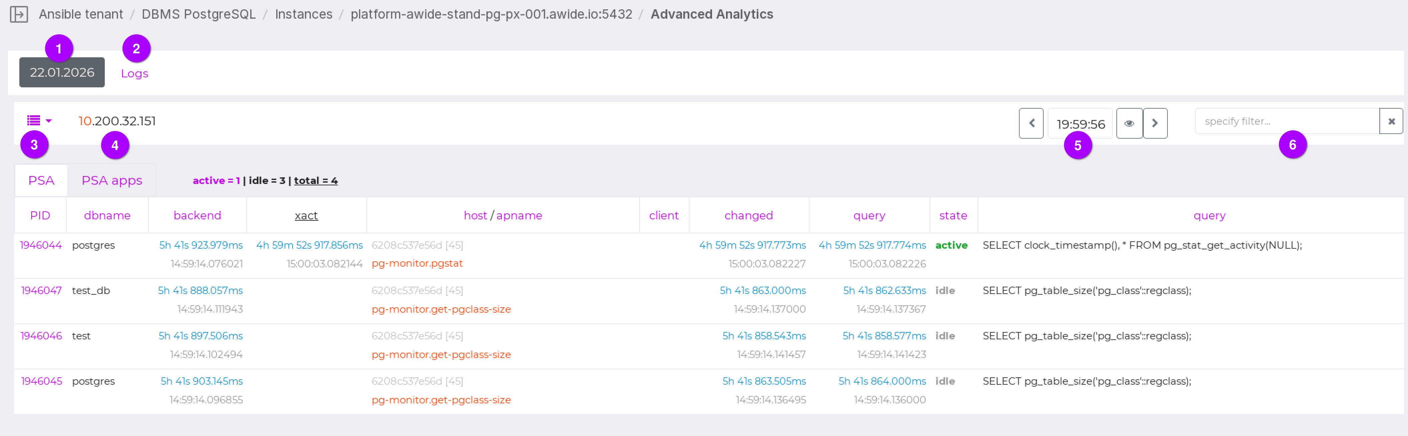
Task: Click the sidebar expand icon
Action: (x=19, y=14)
